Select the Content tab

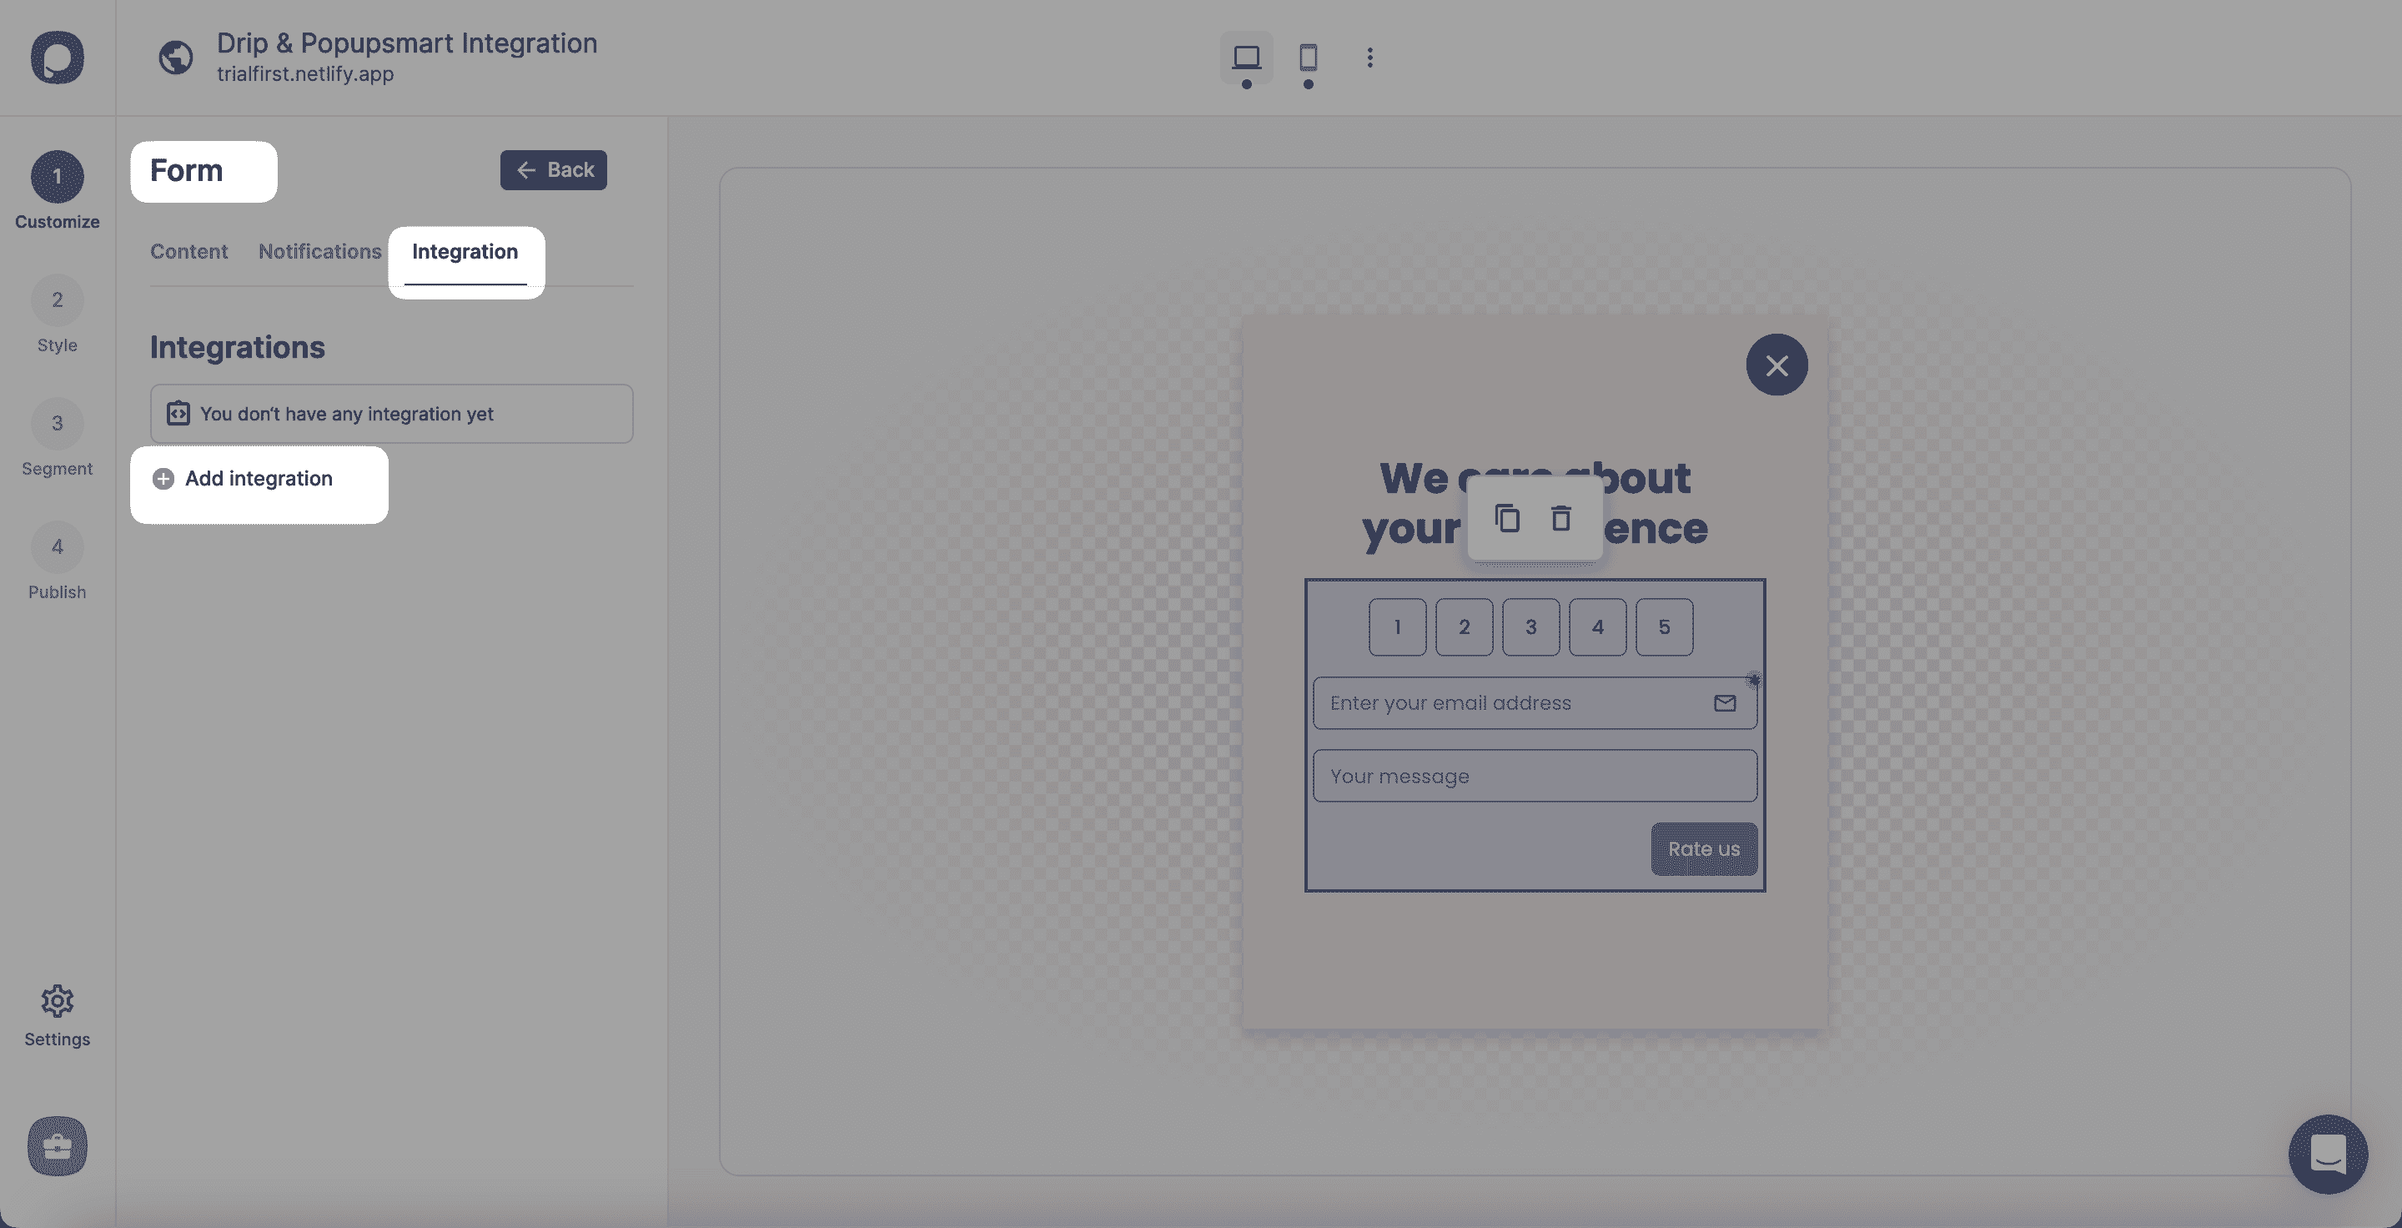[188, 250]
